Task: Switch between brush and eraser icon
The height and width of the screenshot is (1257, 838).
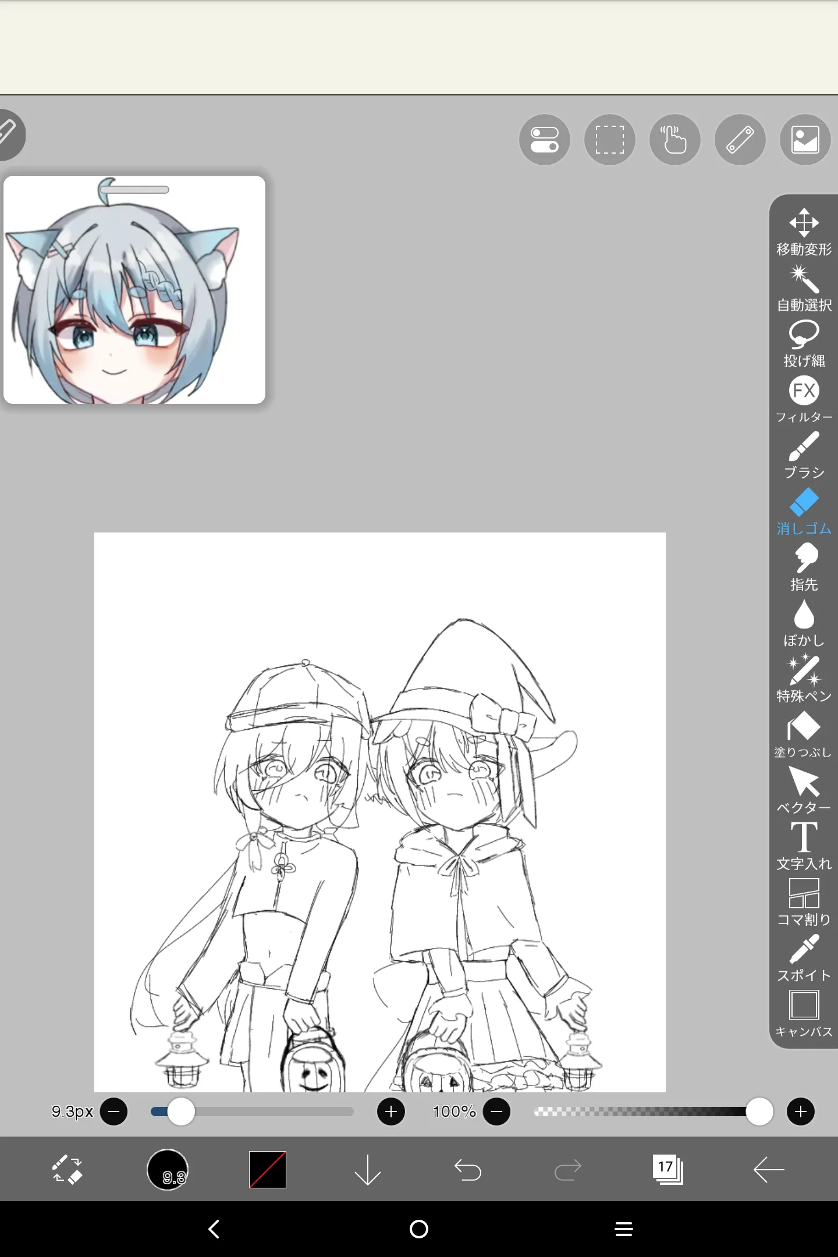Action: tap(67, 1169)
